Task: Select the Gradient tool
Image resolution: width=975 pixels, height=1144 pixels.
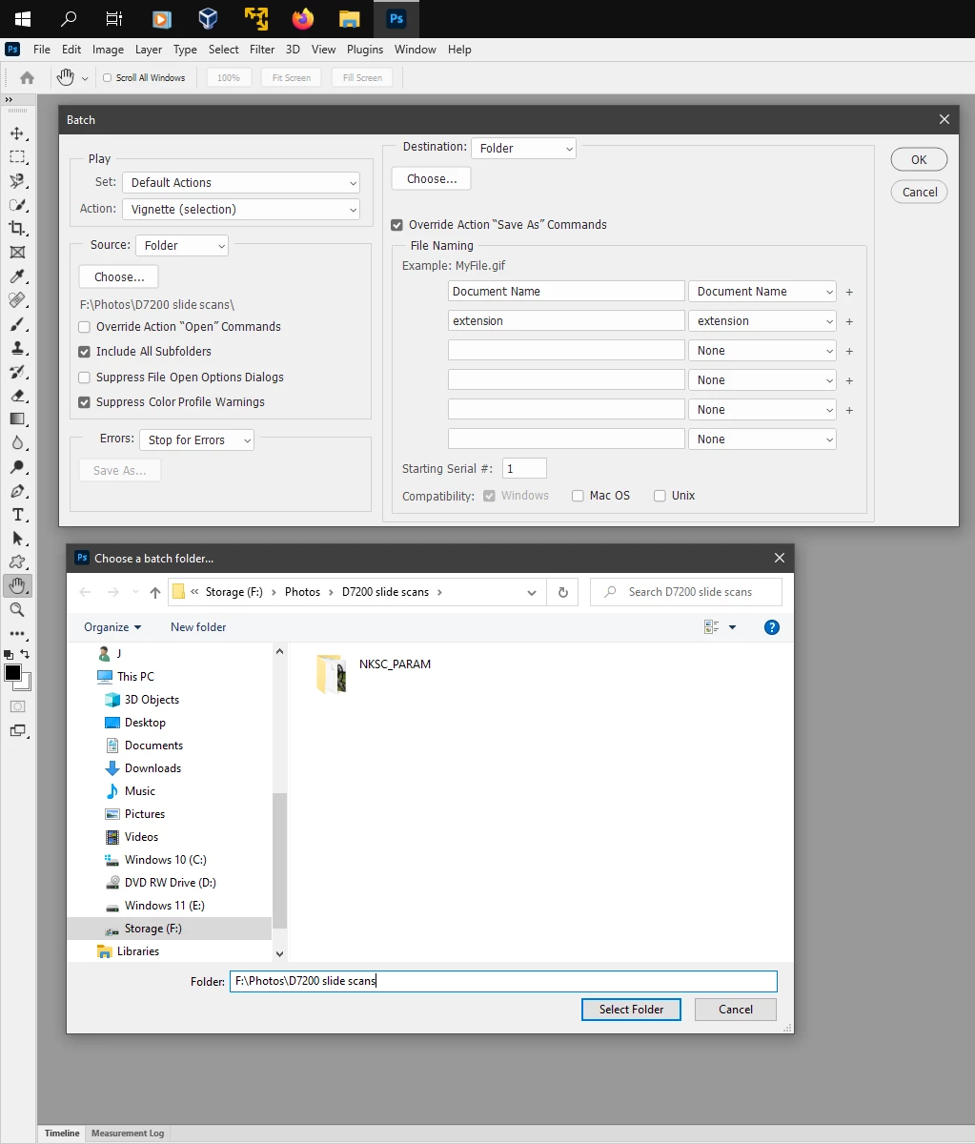Action: click(17, 419)
